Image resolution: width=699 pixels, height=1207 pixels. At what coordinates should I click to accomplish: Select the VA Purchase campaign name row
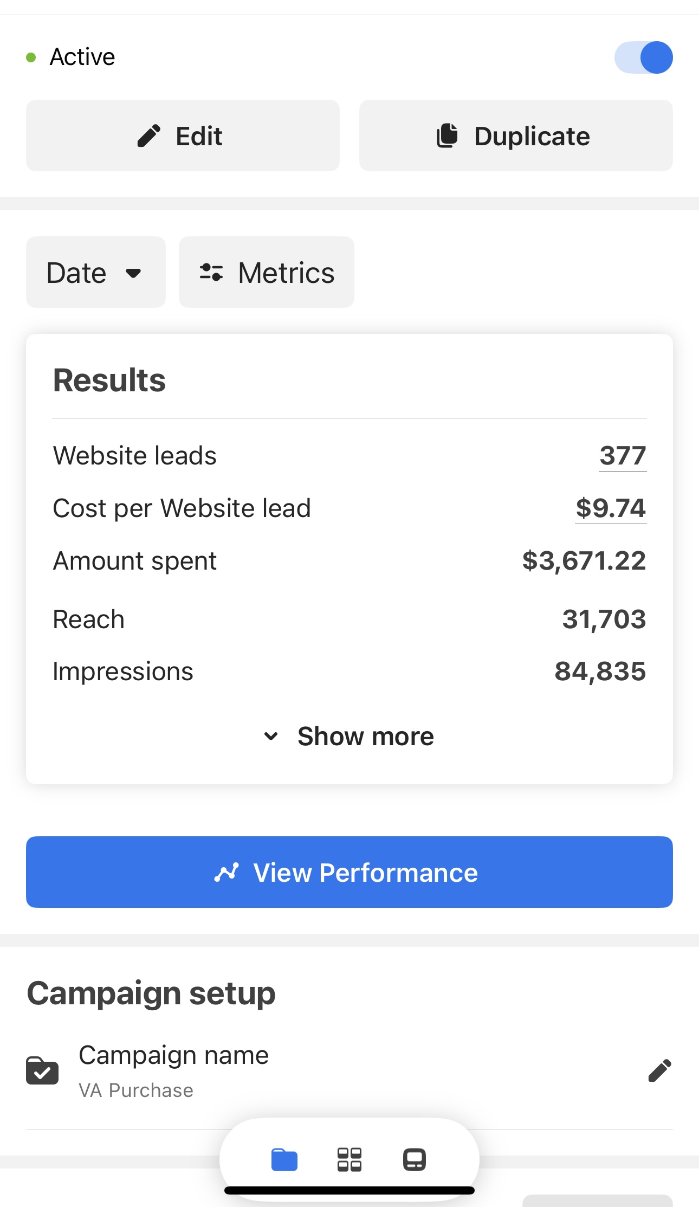point(349,1070)
